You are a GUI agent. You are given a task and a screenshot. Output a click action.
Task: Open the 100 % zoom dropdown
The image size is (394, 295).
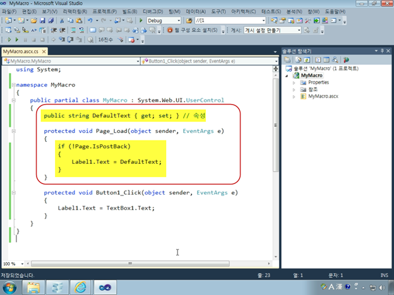22,264
